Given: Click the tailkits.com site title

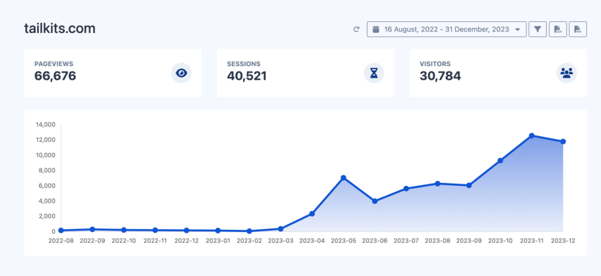Looking at the screenshot, I should [60, 29].
